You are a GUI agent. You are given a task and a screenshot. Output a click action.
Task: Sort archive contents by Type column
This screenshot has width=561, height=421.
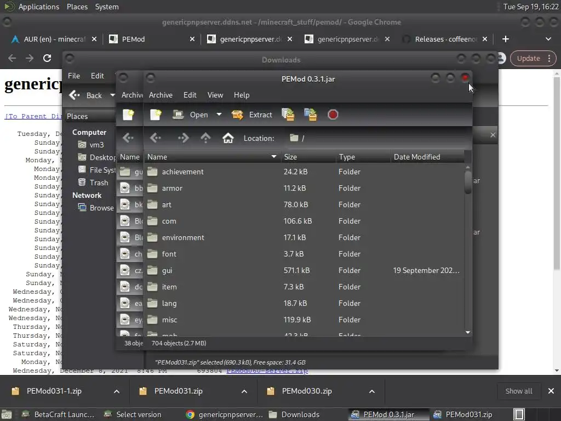point(363,157)
